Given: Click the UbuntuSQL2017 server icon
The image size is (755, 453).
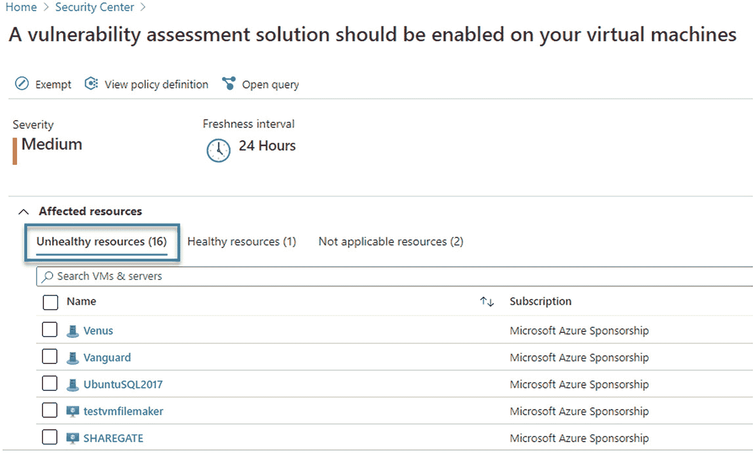Looking at the screenshot, I should (73, 385).
